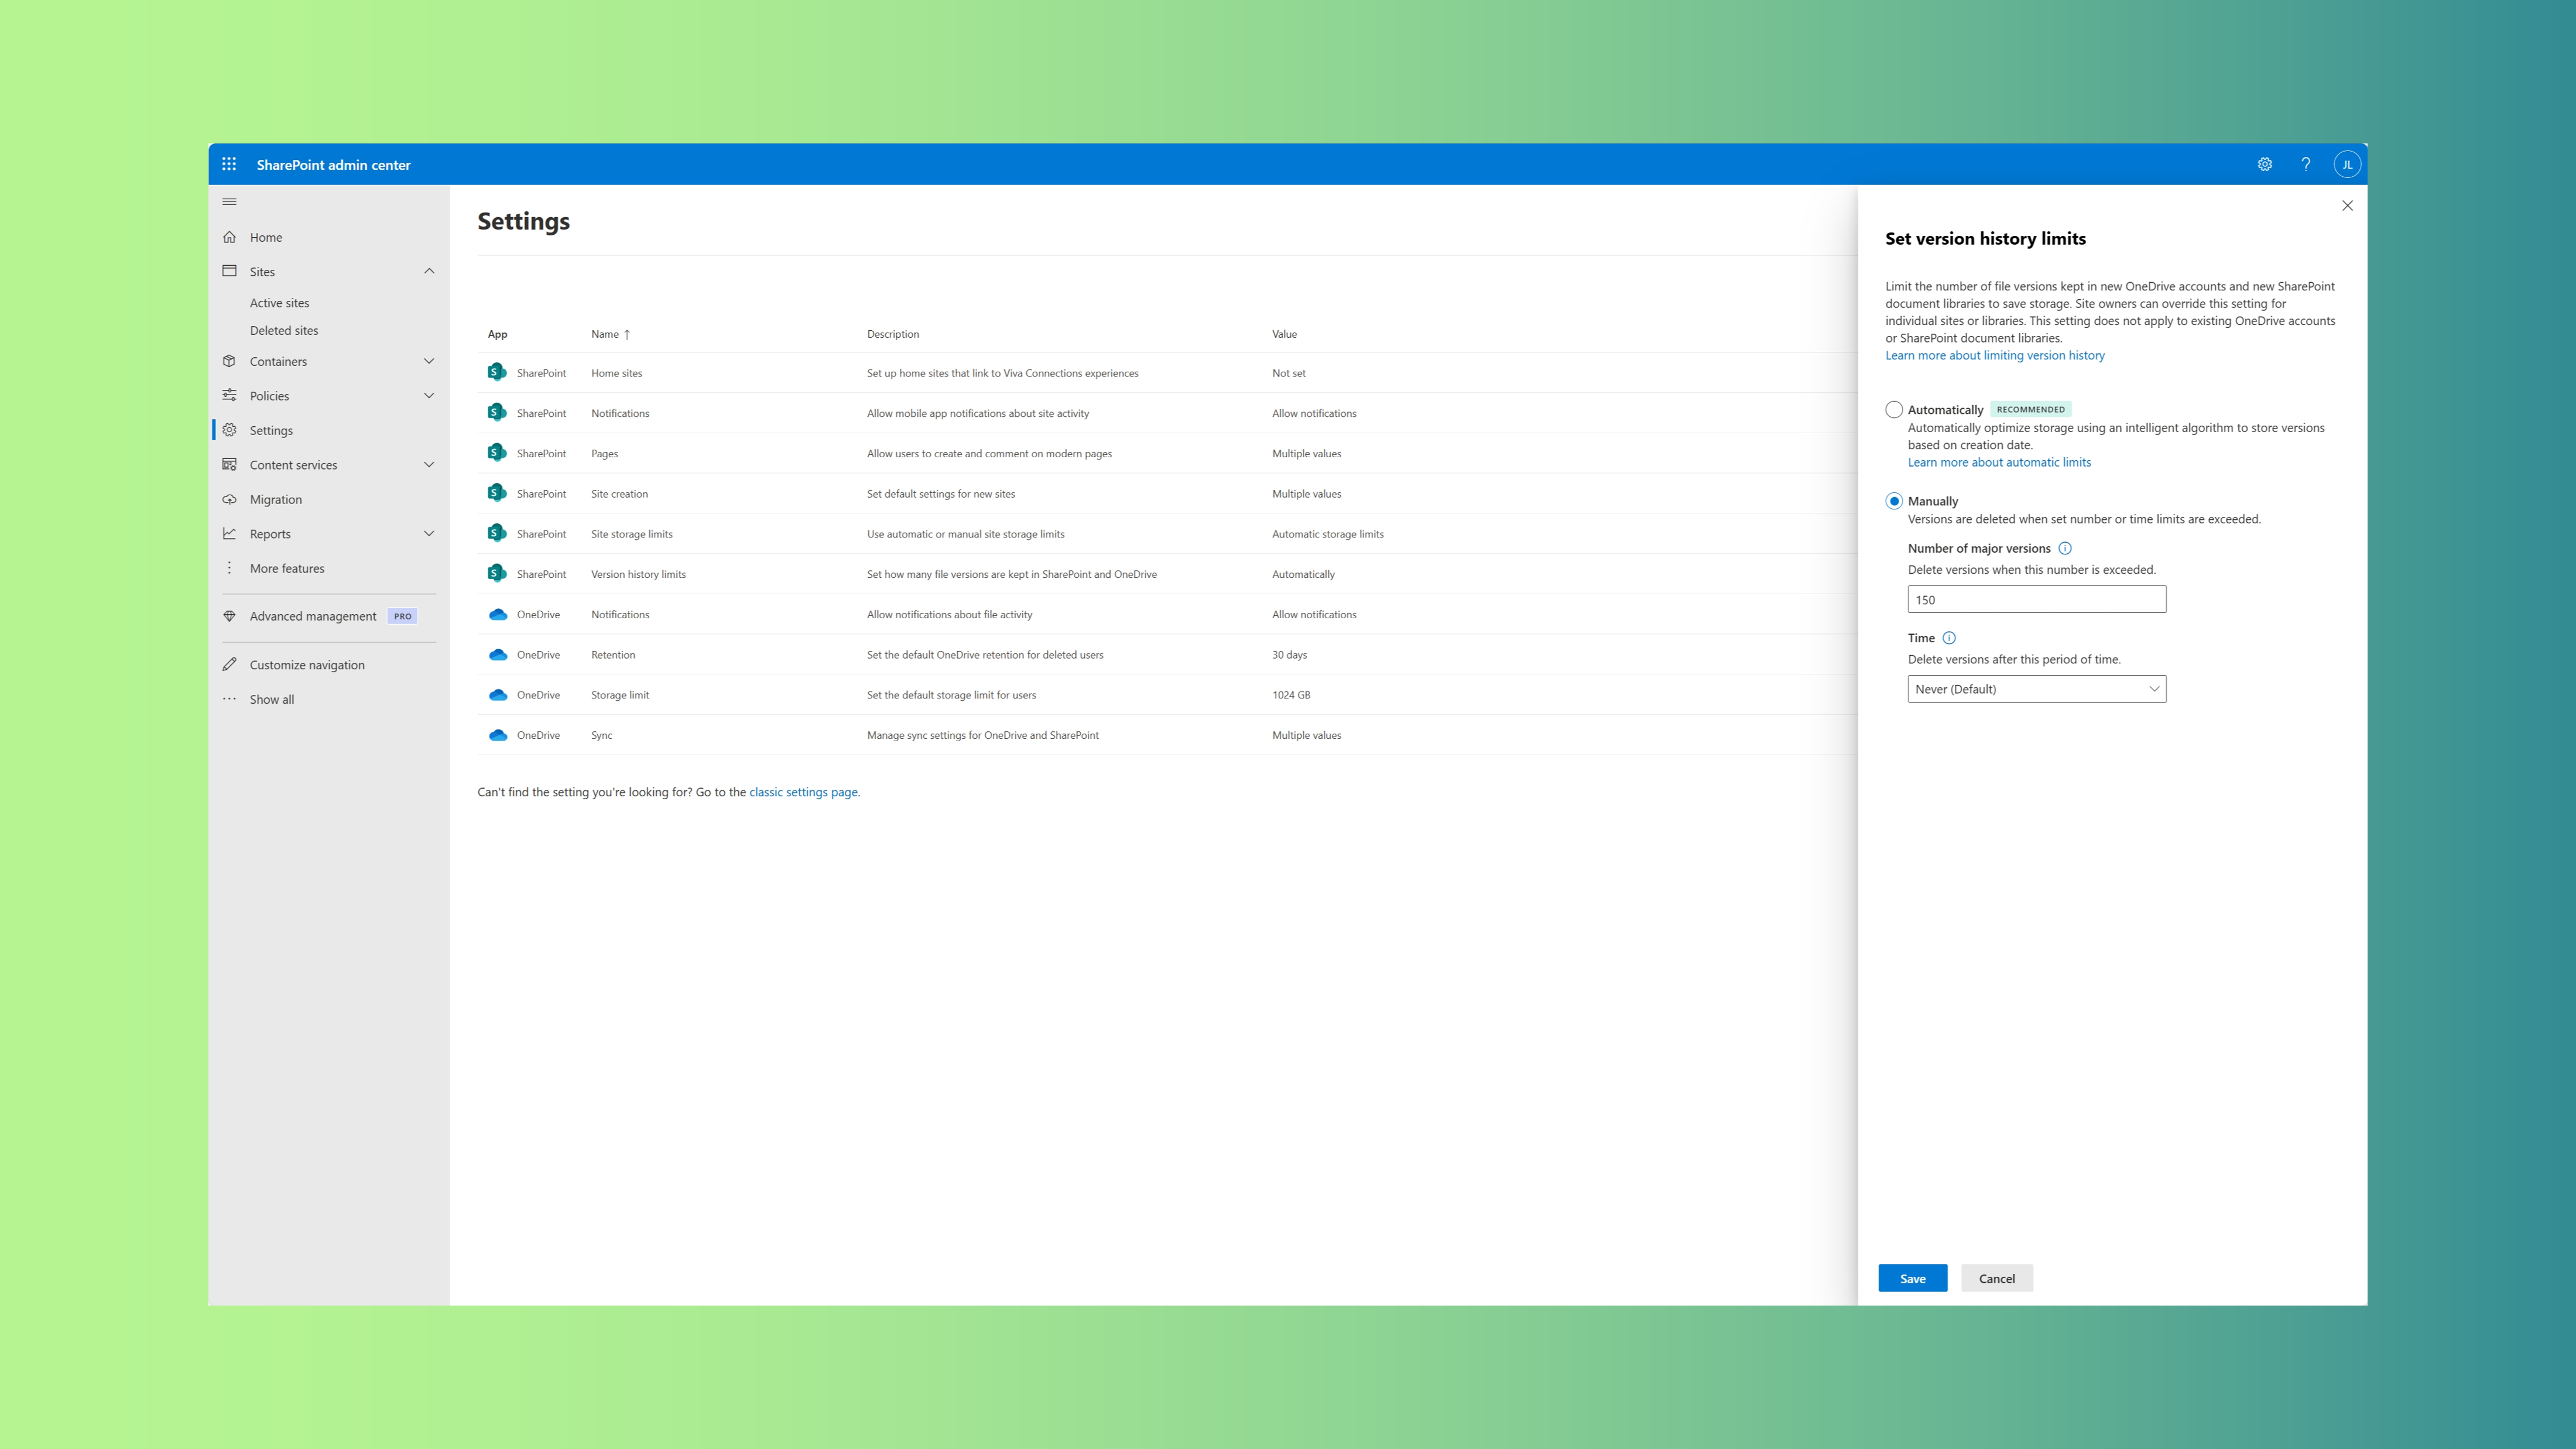Viewport: 2576px width, 1449px height.
Task: Open Deleted sites in navigation
Action: [283, 330]
